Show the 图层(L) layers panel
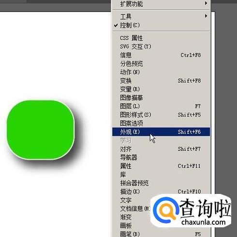The height and width of the screenshot is (237, 237). click(161, 106)
